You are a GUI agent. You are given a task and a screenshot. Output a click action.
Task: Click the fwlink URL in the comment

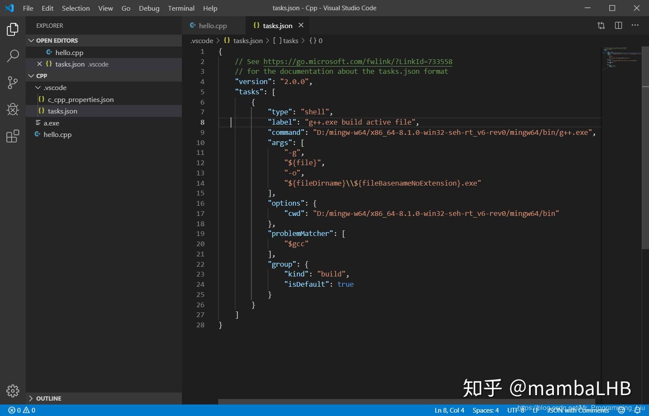click(x=358, y=61)
